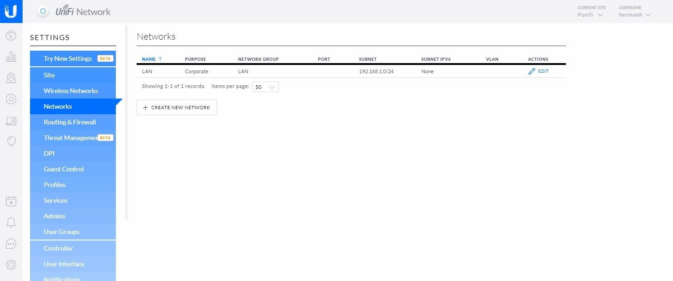673x281 pixels.
Task: Select User Groups settings
Action: tap(73, 232)
